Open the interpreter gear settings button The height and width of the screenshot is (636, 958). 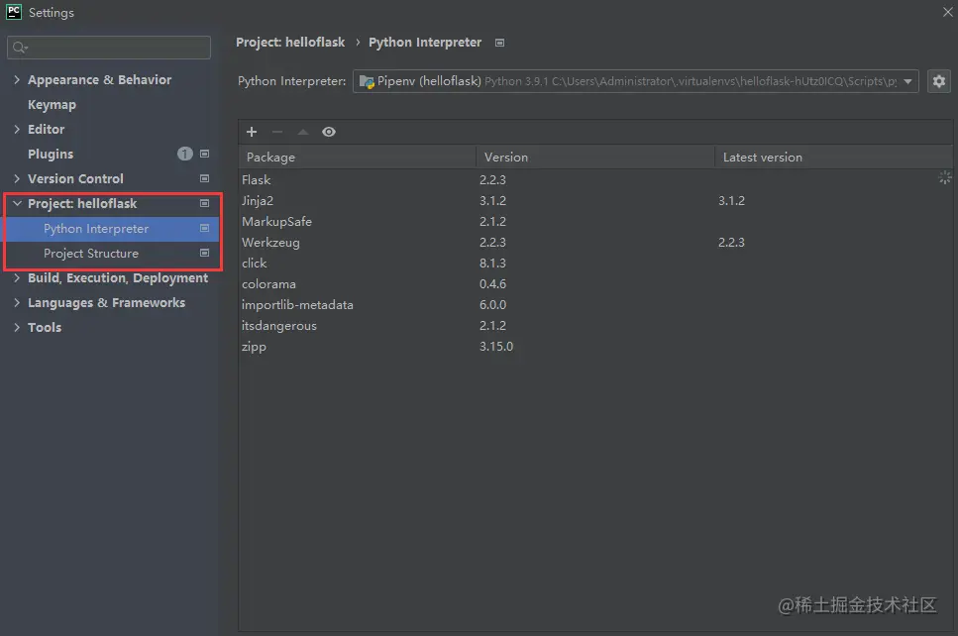click(x=939, y=81)
